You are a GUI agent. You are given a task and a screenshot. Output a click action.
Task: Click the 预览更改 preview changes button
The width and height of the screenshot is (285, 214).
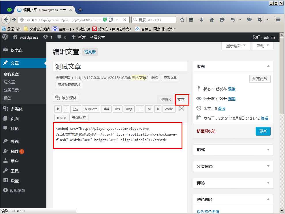coord(260,79)
